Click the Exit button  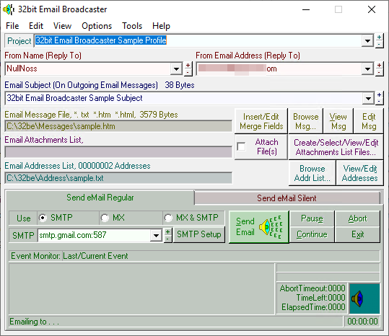[357, 234]
